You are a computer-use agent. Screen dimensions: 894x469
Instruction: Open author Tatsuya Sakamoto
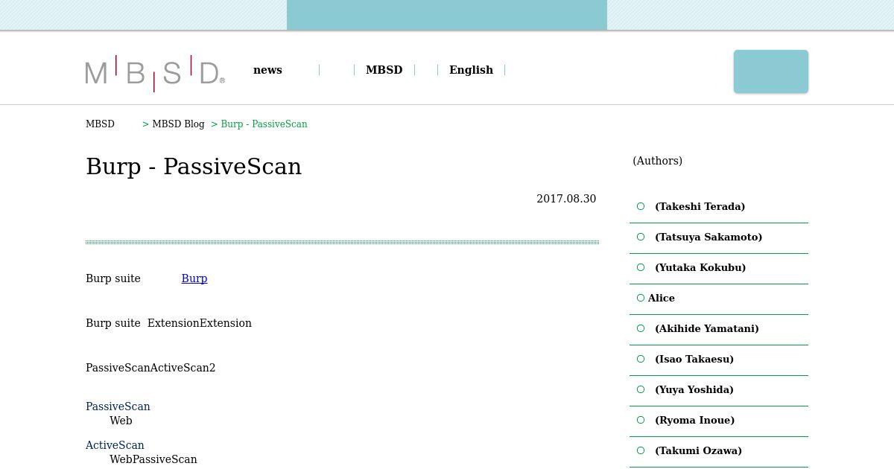pyautogui.click(x=708, y=237)
